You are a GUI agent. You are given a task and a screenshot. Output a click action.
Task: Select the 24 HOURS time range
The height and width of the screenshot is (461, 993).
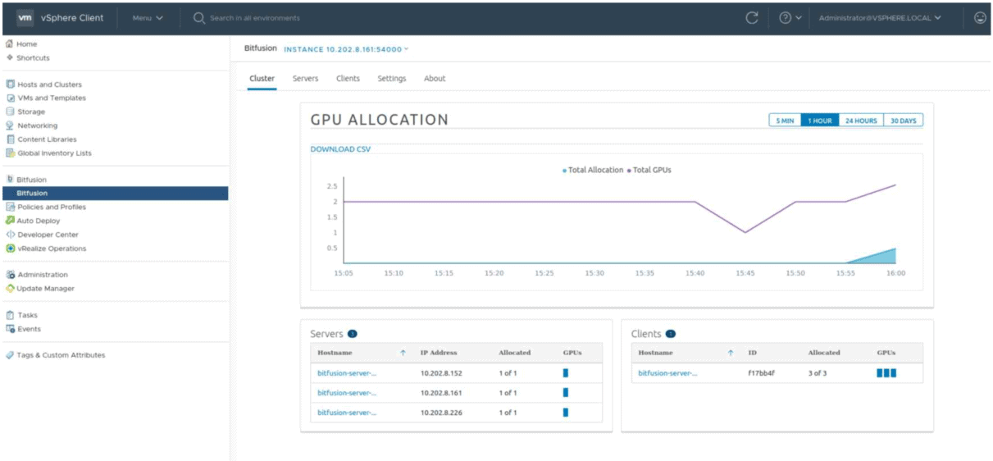(x=861, y=121)
